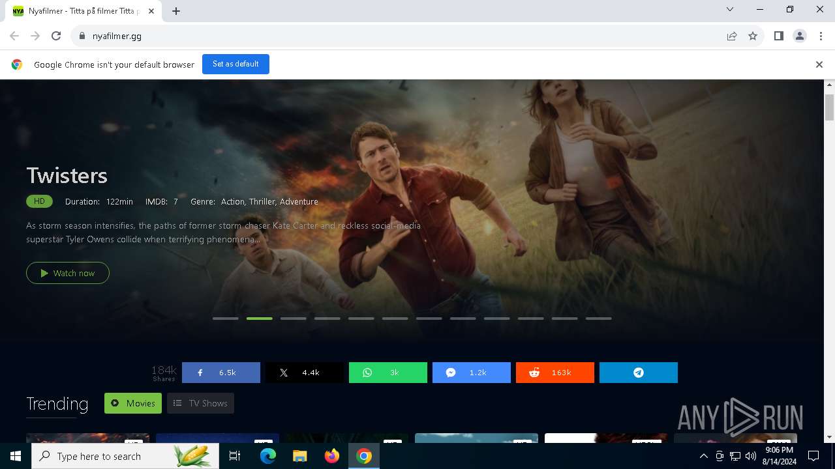Viewport: 835px width, 469px height.
Task: Open File Explorer from taskbar
Action: [x=299, y=456]
